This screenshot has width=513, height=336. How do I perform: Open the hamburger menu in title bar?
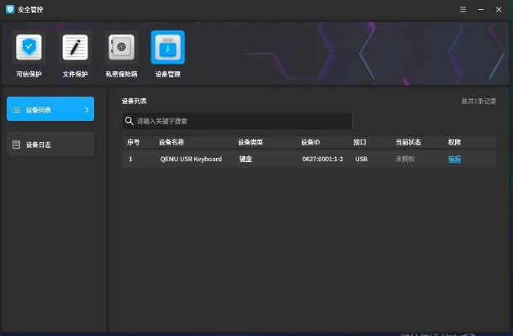click(x=463, y=8)
